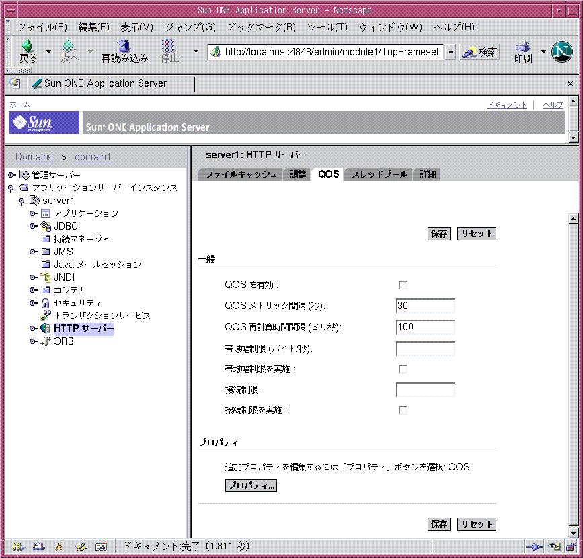Screen dimensions: 583x558
Task: Click the bottom 保存 button
Action: tap(438, 524)
